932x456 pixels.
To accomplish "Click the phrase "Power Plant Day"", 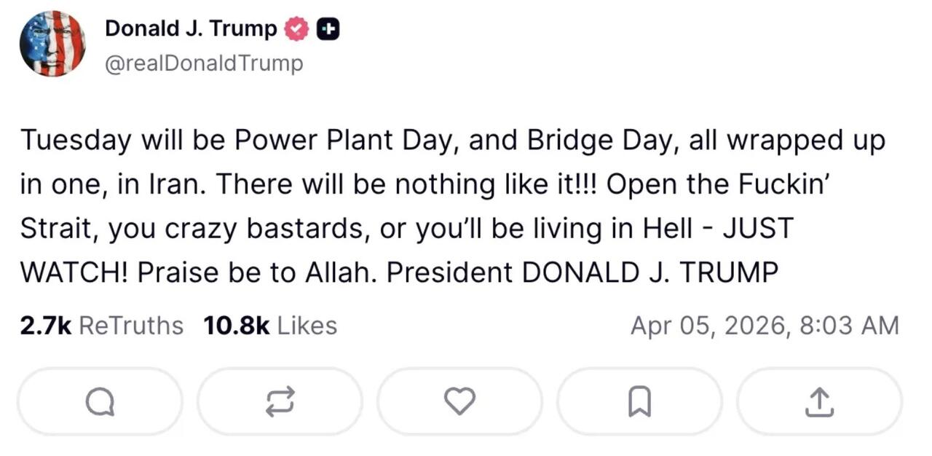I will click(x=328, y=140).
